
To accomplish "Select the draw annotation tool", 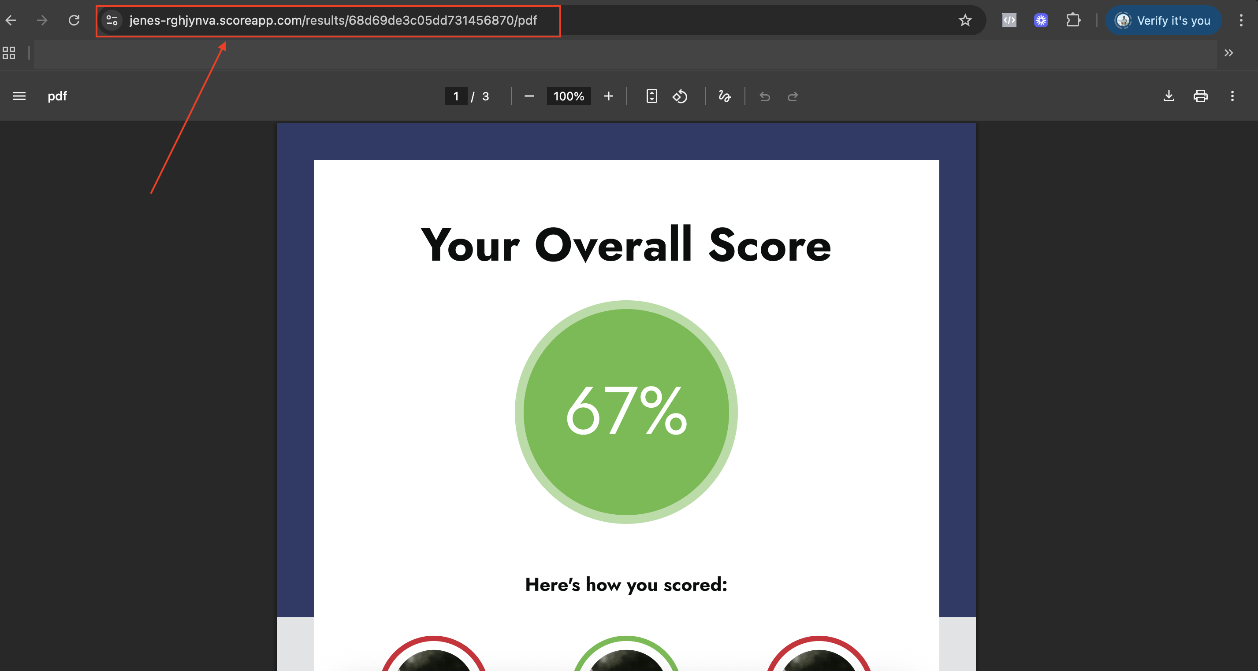I will [x=724, y=96].
